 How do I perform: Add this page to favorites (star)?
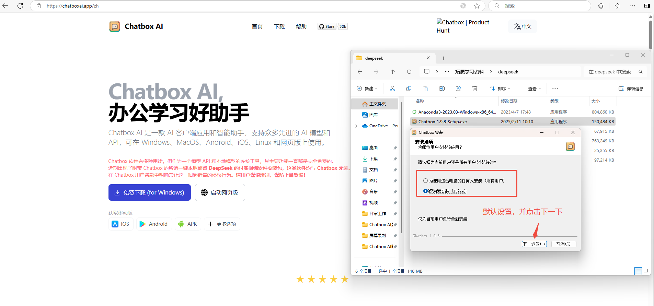coord(477,6)
